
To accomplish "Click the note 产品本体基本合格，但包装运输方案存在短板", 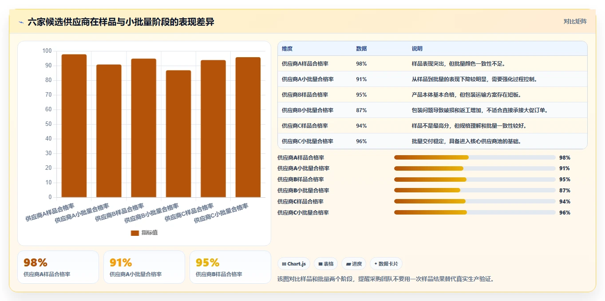I will (467, 95).
